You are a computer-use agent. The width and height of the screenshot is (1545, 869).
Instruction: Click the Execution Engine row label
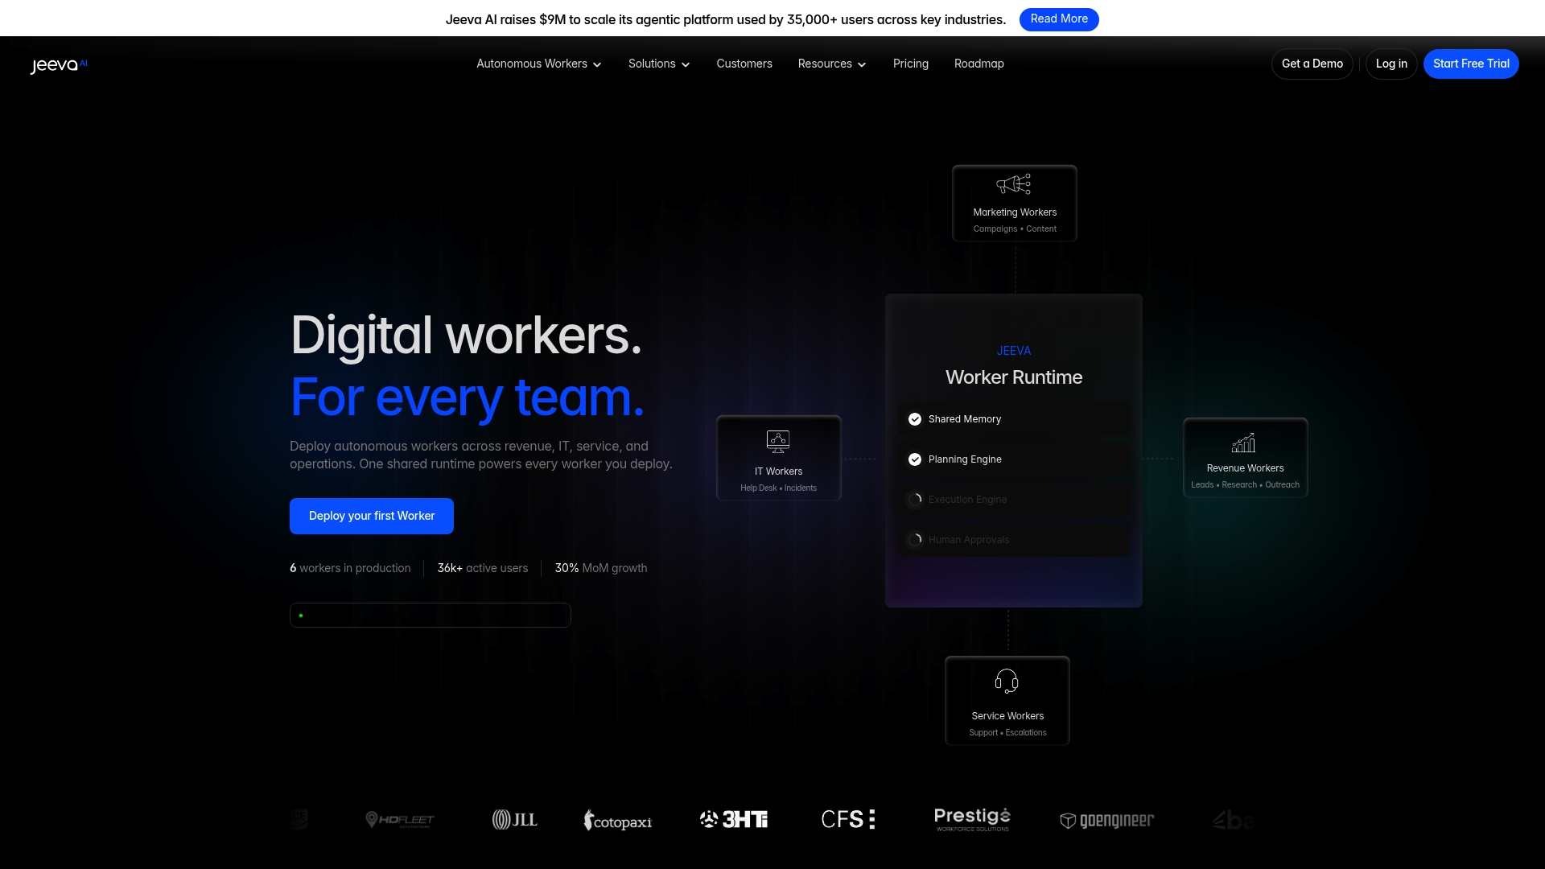pos(967,500)
